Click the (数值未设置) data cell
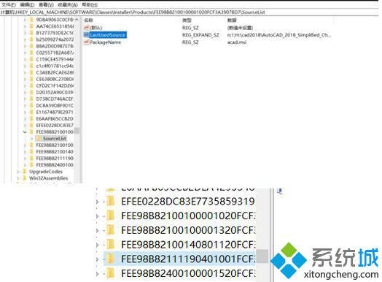Image resolution: width=382 pixels, height=282 pixels. [x=240, y=28]
